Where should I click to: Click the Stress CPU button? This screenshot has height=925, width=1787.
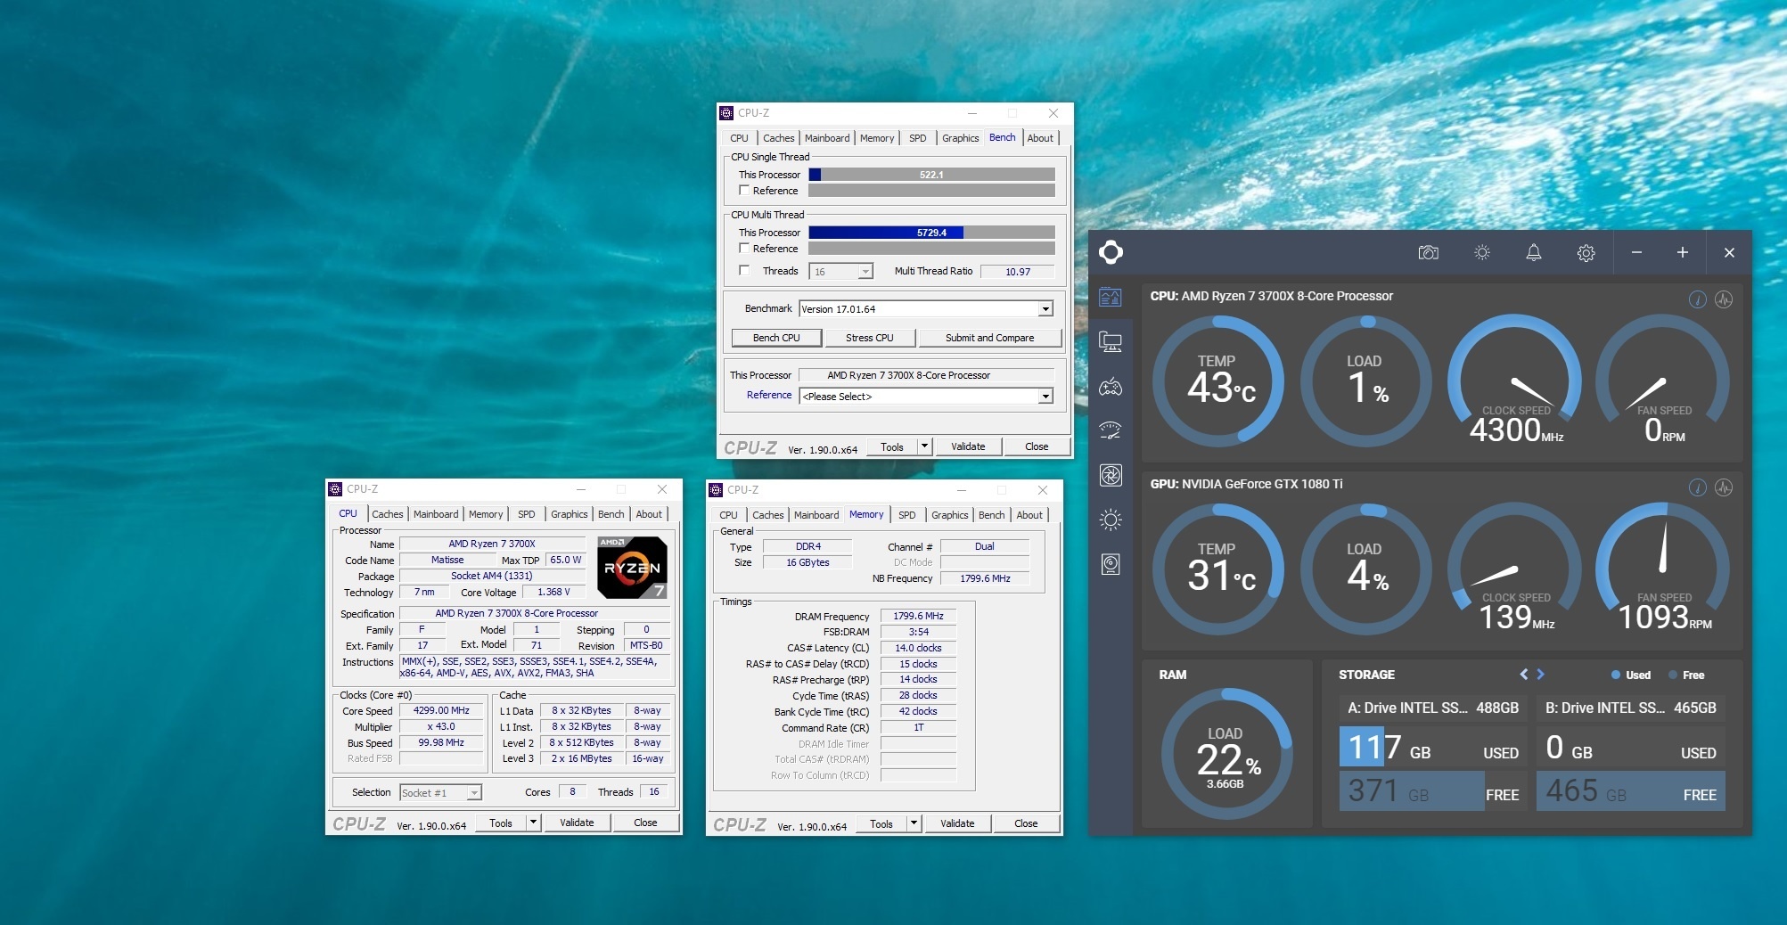(x=869, y=338)
